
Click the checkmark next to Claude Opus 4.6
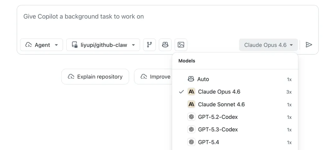(181, 92)
